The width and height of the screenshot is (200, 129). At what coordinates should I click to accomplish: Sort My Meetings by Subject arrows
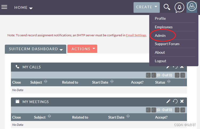coord(49,116)
